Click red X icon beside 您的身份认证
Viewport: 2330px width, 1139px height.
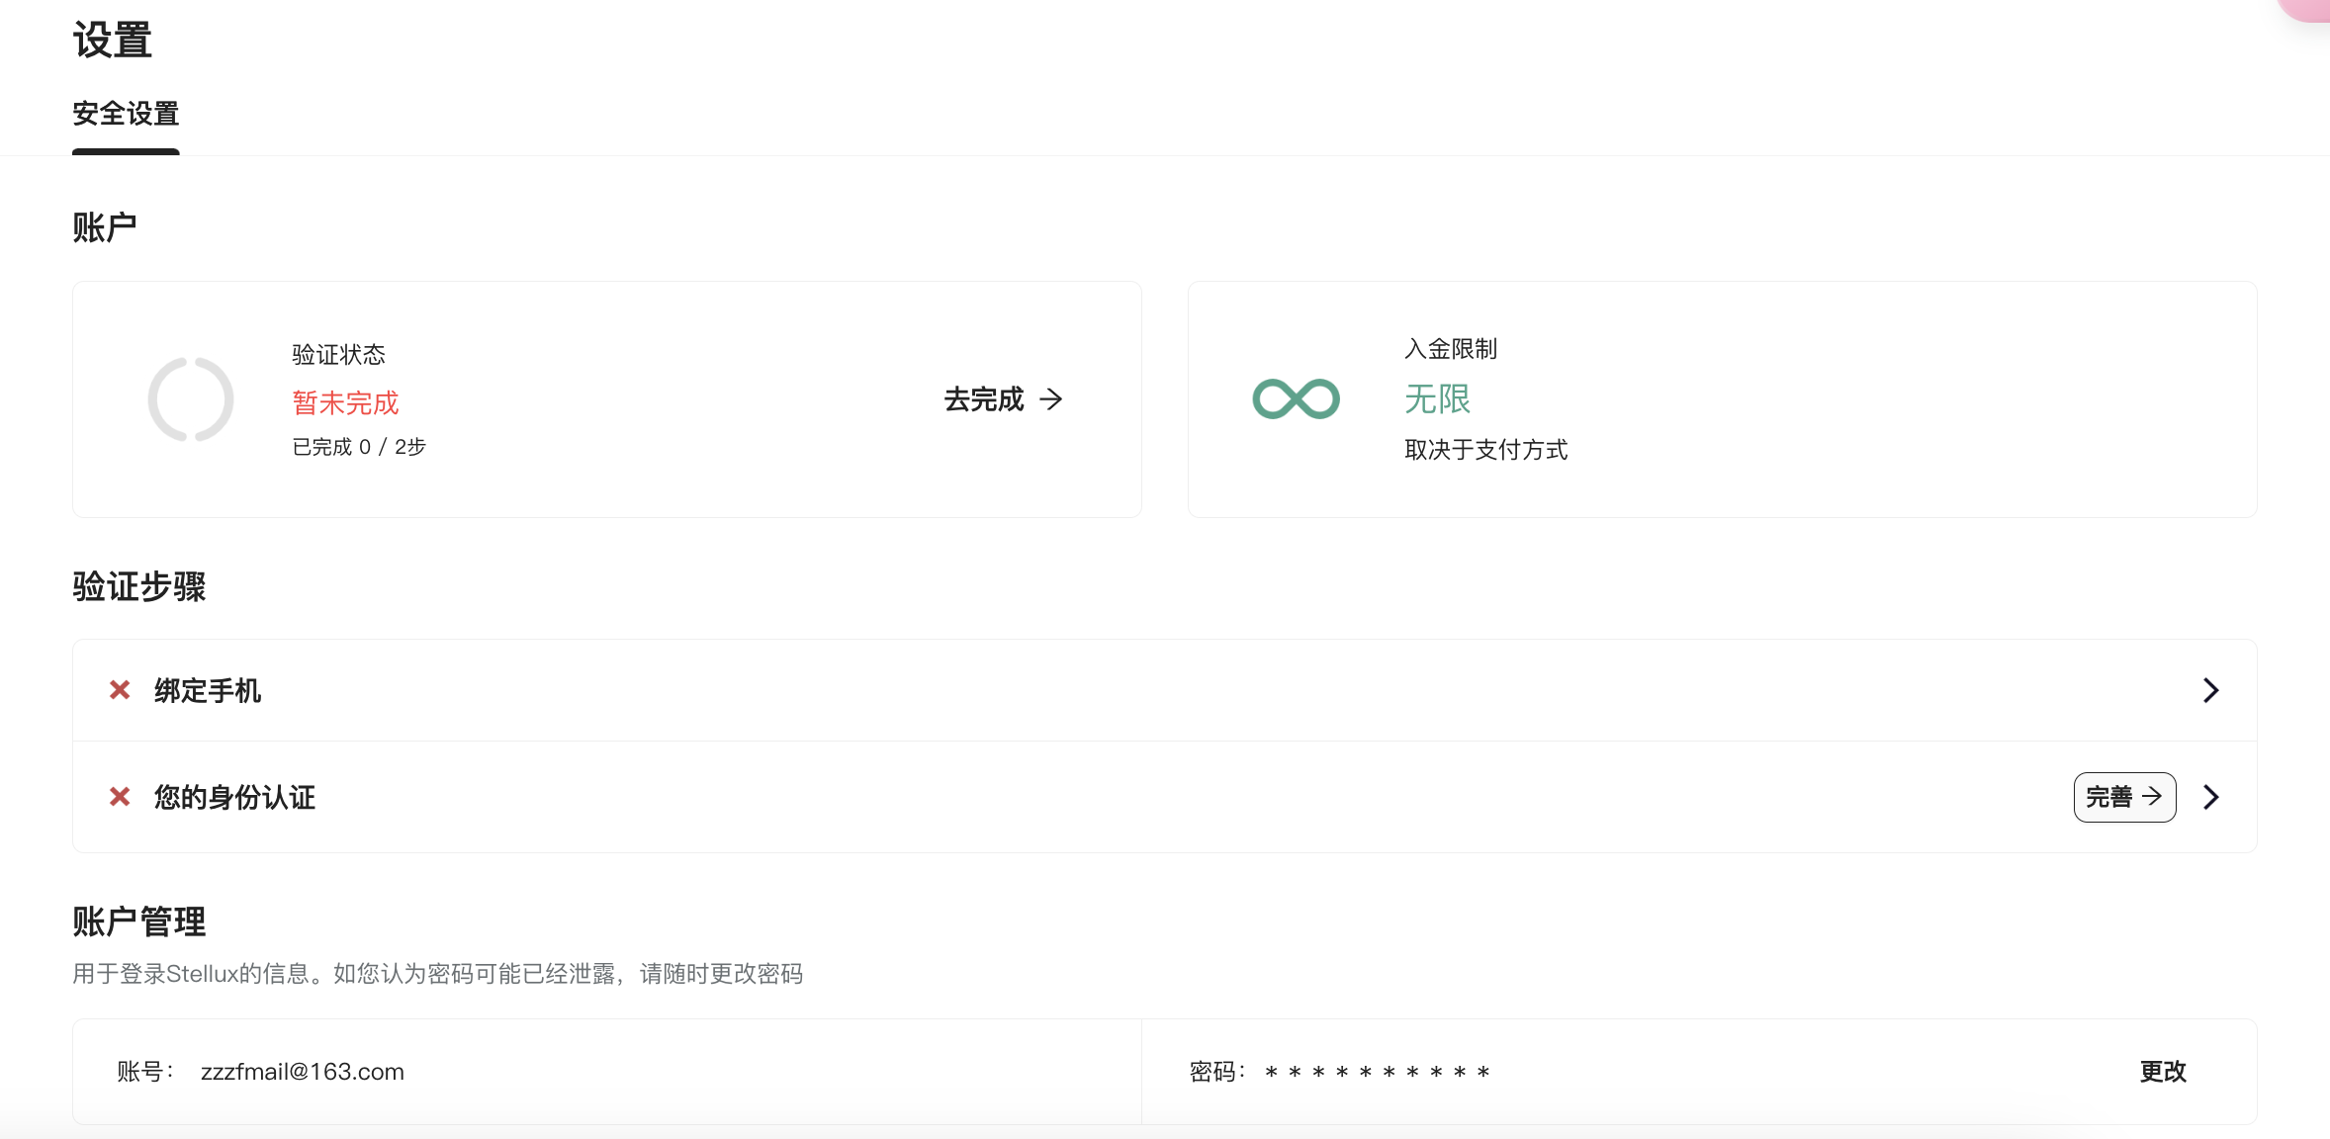pos(120,797)
